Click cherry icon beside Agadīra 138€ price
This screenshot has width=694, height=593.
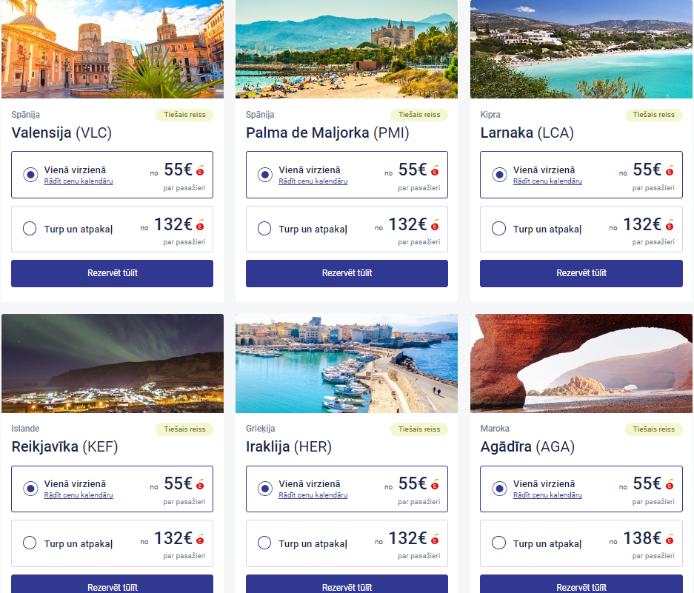[x=670, y=539]
